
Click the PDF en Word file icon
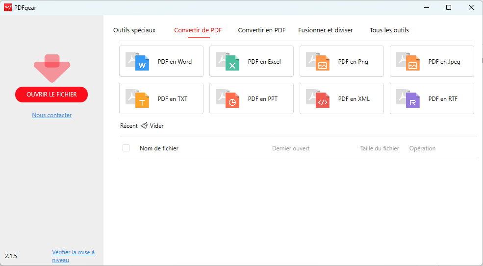pos(137,61)
